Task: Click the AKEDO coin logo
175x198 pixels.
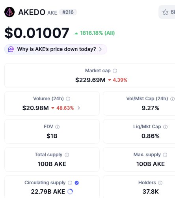Action: [x=9, y=12]
